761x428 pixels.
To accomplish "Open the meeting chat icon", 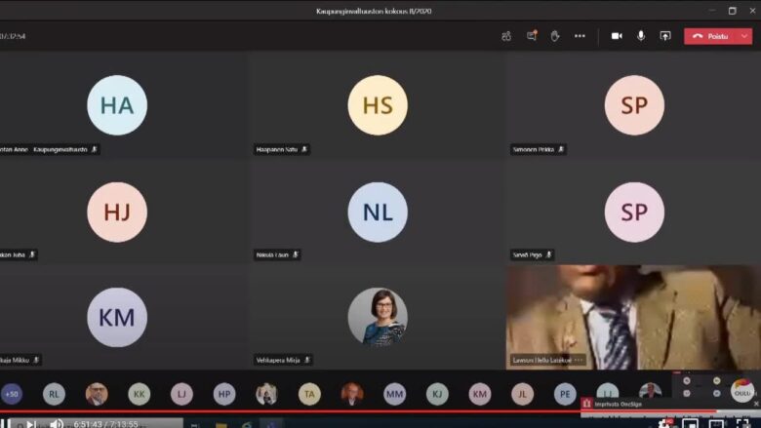I will click(532, 36).
